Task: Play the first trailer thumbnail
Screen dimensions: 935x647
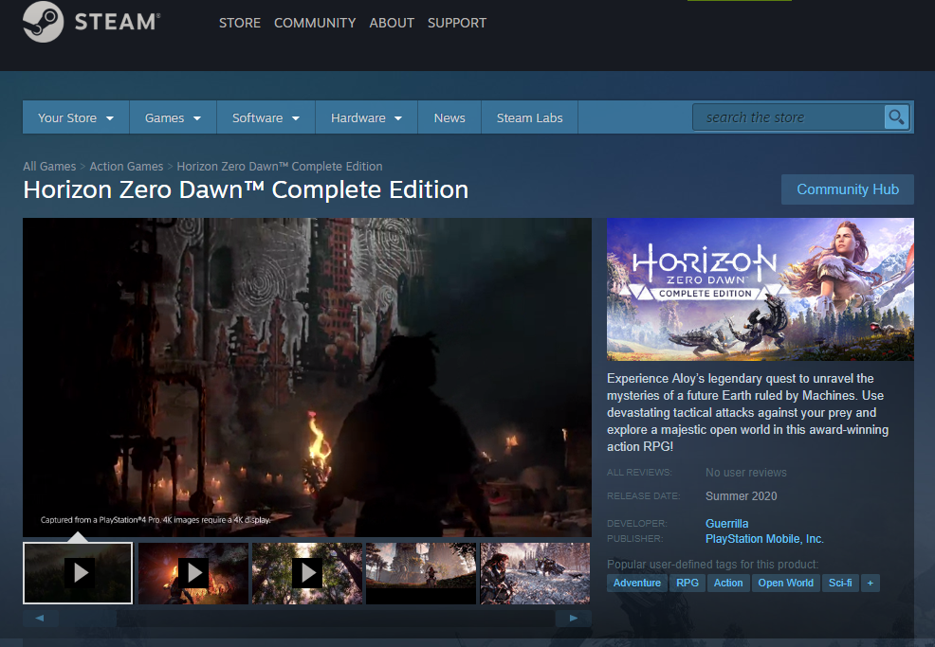Action: 78,573
